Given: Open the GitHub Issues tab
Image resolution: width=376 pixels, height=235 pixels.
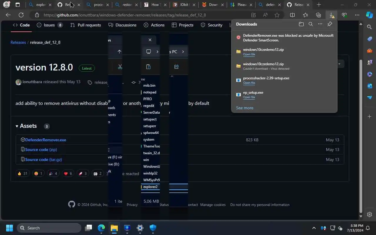Looking at the screenshot, I should pos(50,25).
